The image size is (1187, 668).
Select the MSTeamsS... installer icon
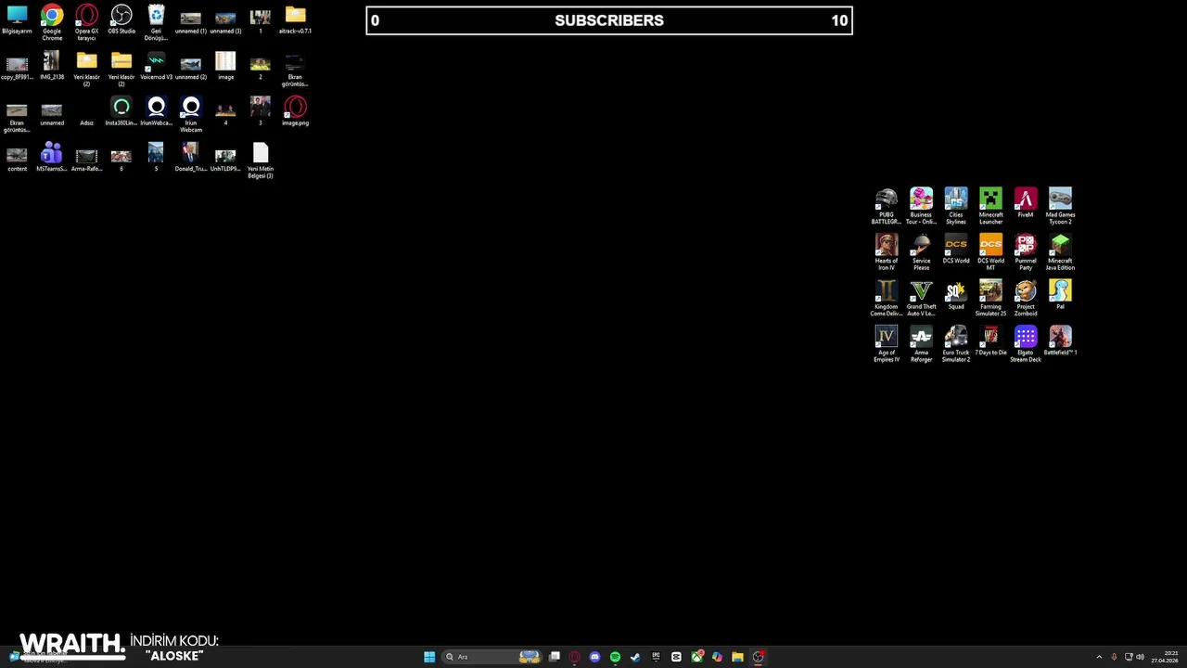tap(52, 158)
